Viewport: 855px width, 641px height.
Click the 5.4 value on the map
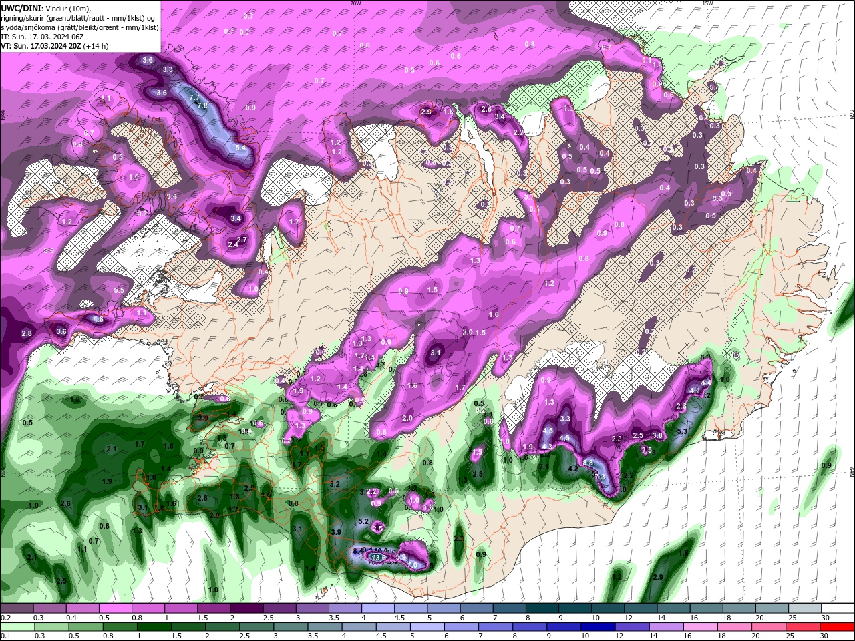tap(241, 148)
